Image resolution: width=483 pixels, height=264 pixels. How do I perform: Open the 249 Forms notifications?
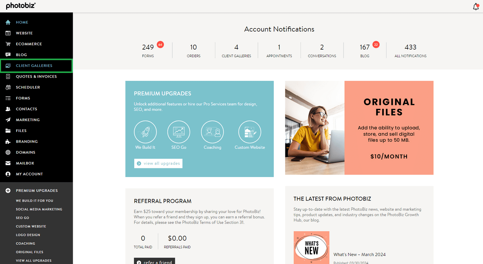(x=148, y=50)
